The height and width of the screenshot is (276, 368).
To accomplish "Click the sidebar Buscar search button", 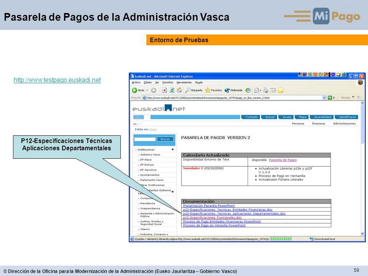I will pos(165,139).
